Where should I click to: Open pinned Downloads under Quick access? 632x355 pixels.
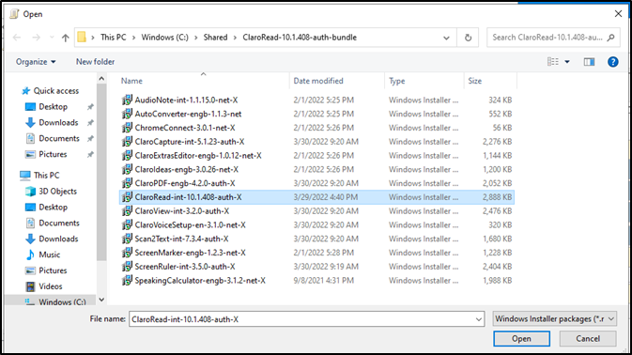52,122
